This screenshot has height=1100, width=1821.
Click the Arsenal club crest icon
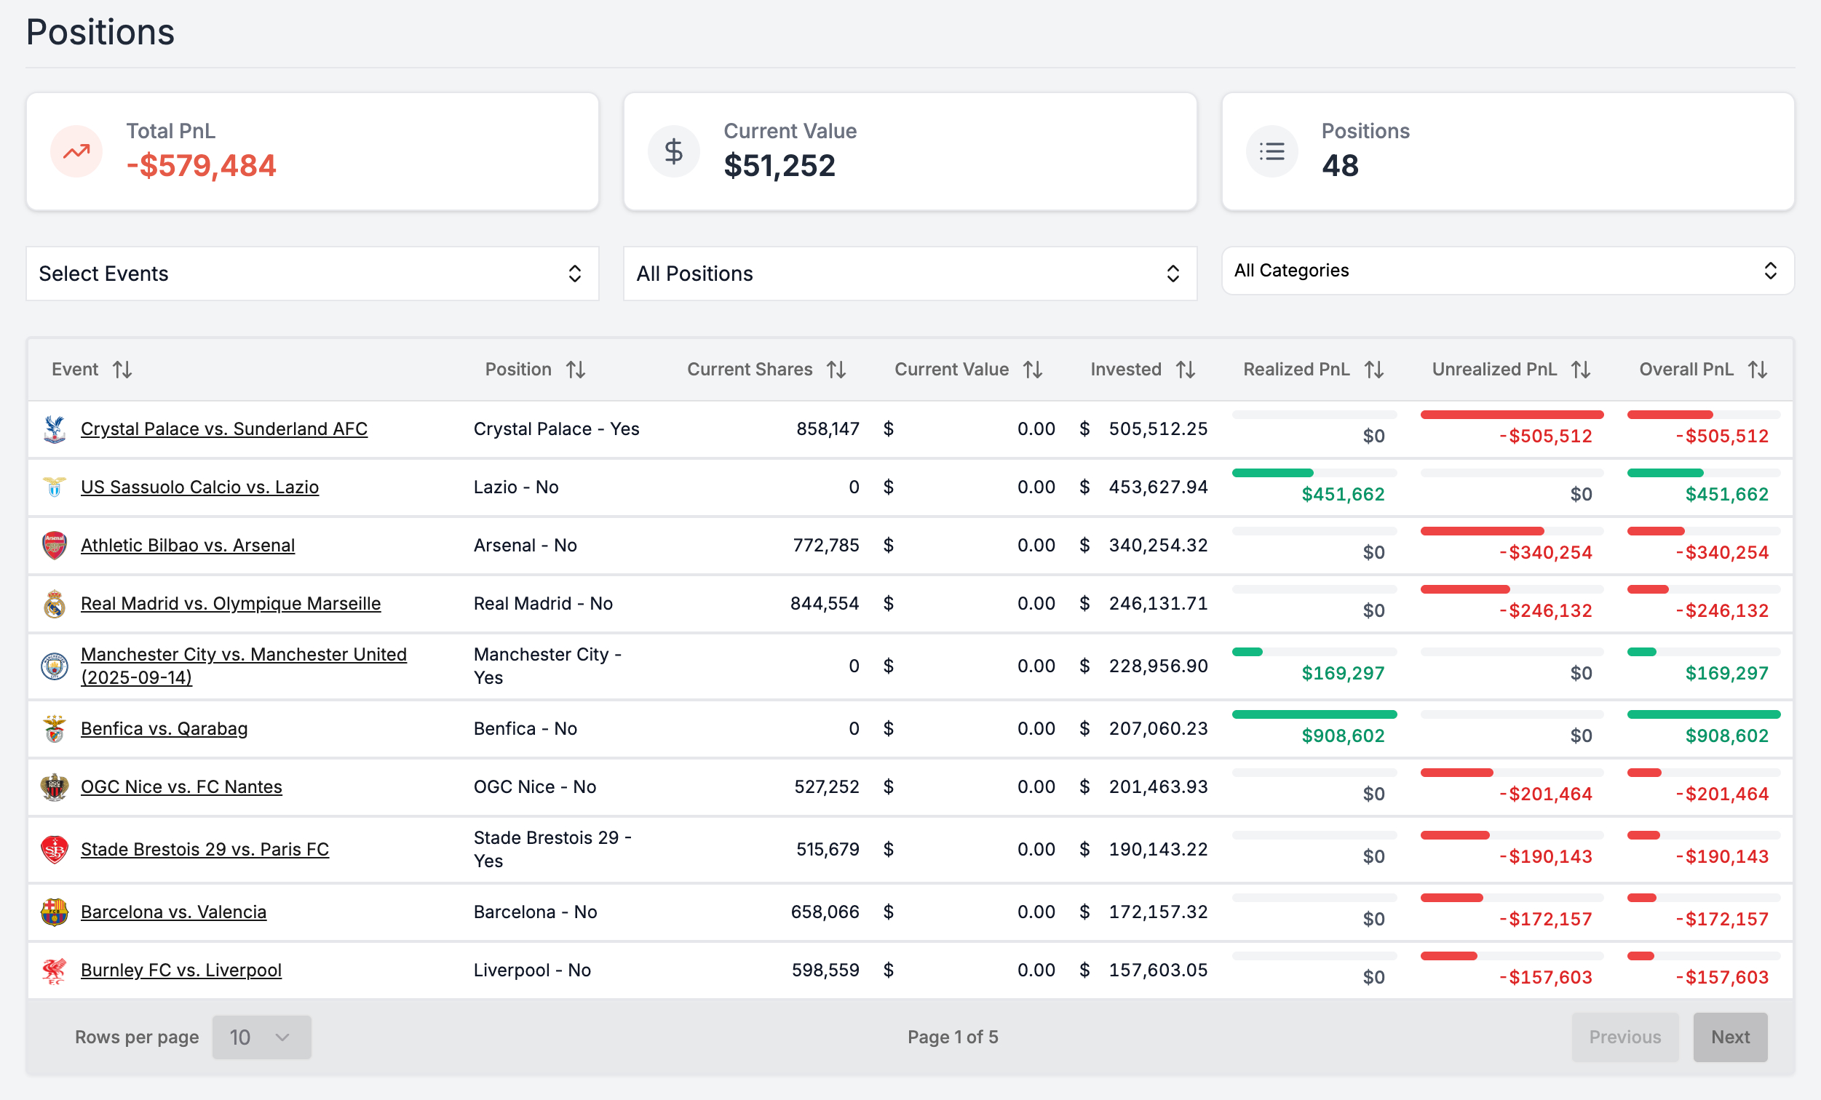click(54, 545)
